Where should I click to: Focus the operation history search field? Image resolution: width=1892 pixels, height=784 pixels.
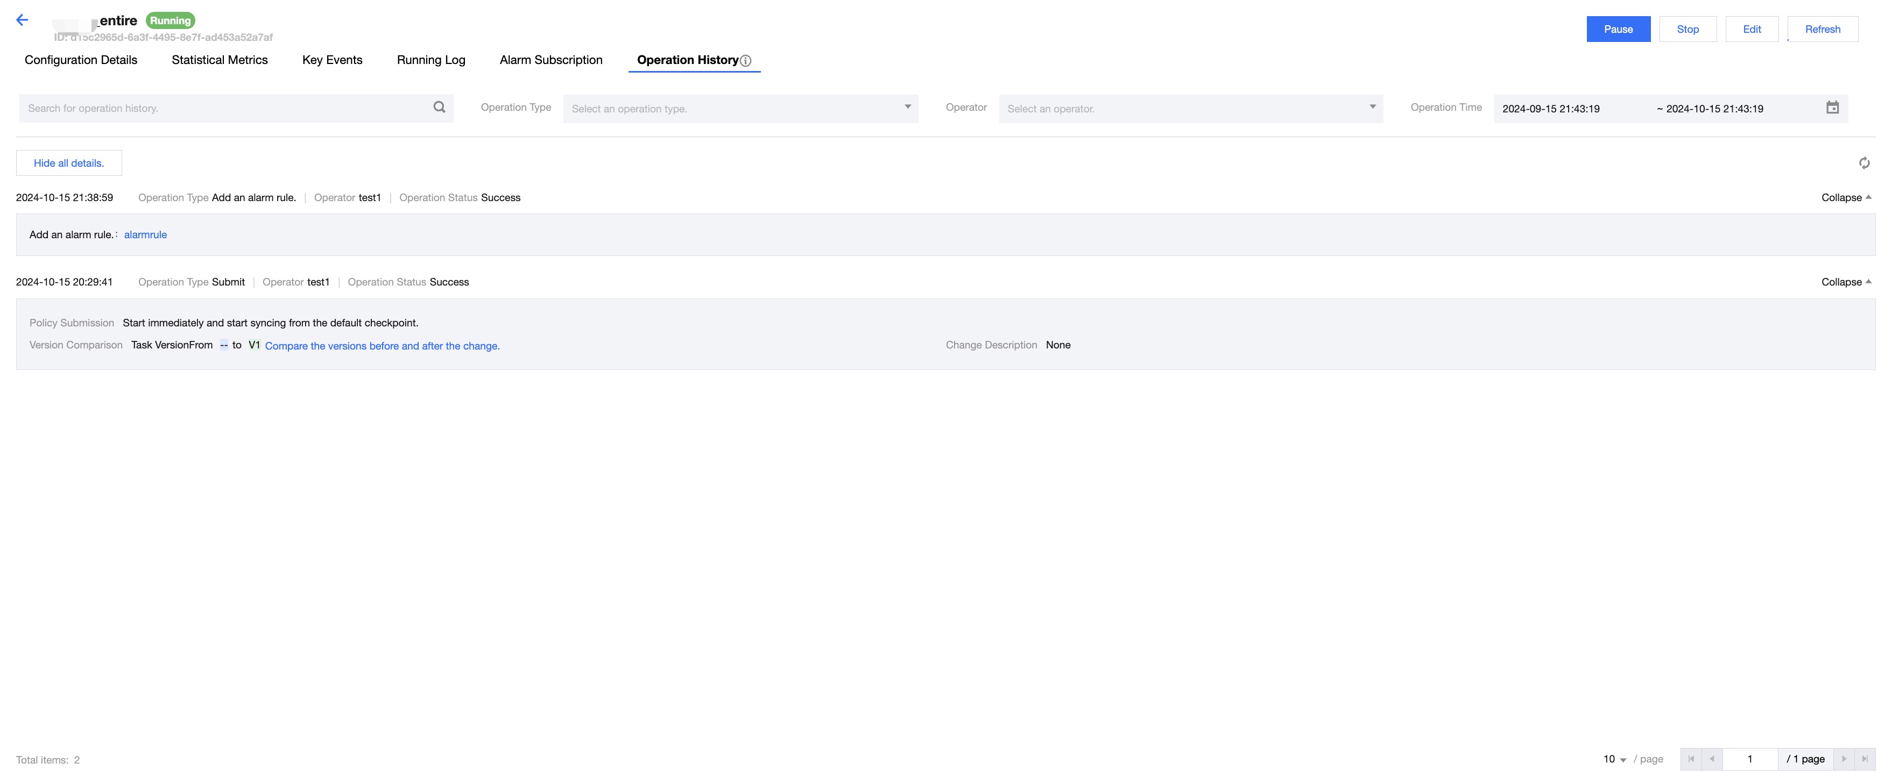[220, 109]
